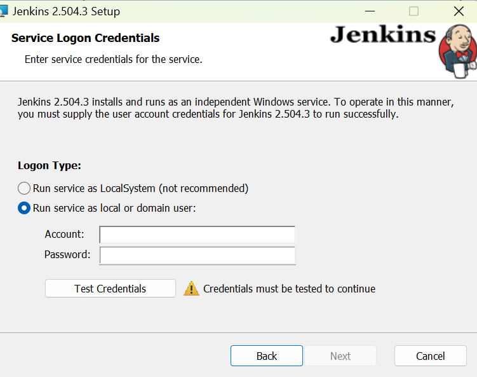Click the large Jenkins wordmark in the banner

tap(383, 34)
